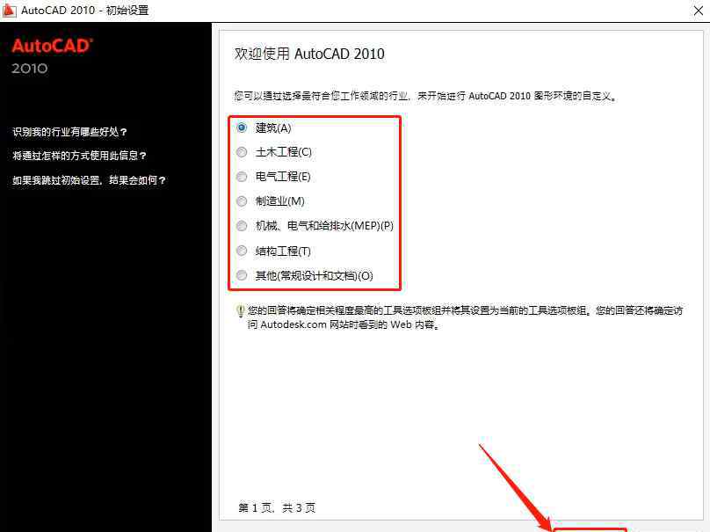Viewport: 710px width, 532px height.
Task: Open link 将通过怎样的方式使用此信息？
Action: pyautogui.click(x=79, y=156)
